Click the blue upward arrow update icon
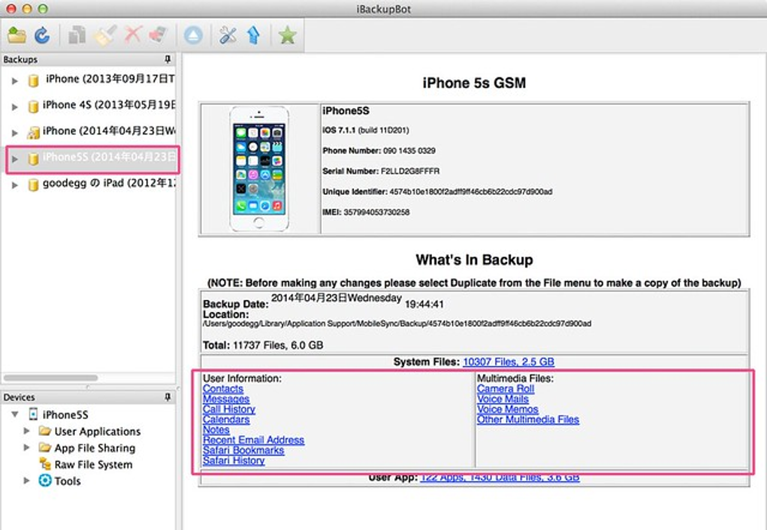The width and height of the screenshot is (767, 530). (253, 35)
